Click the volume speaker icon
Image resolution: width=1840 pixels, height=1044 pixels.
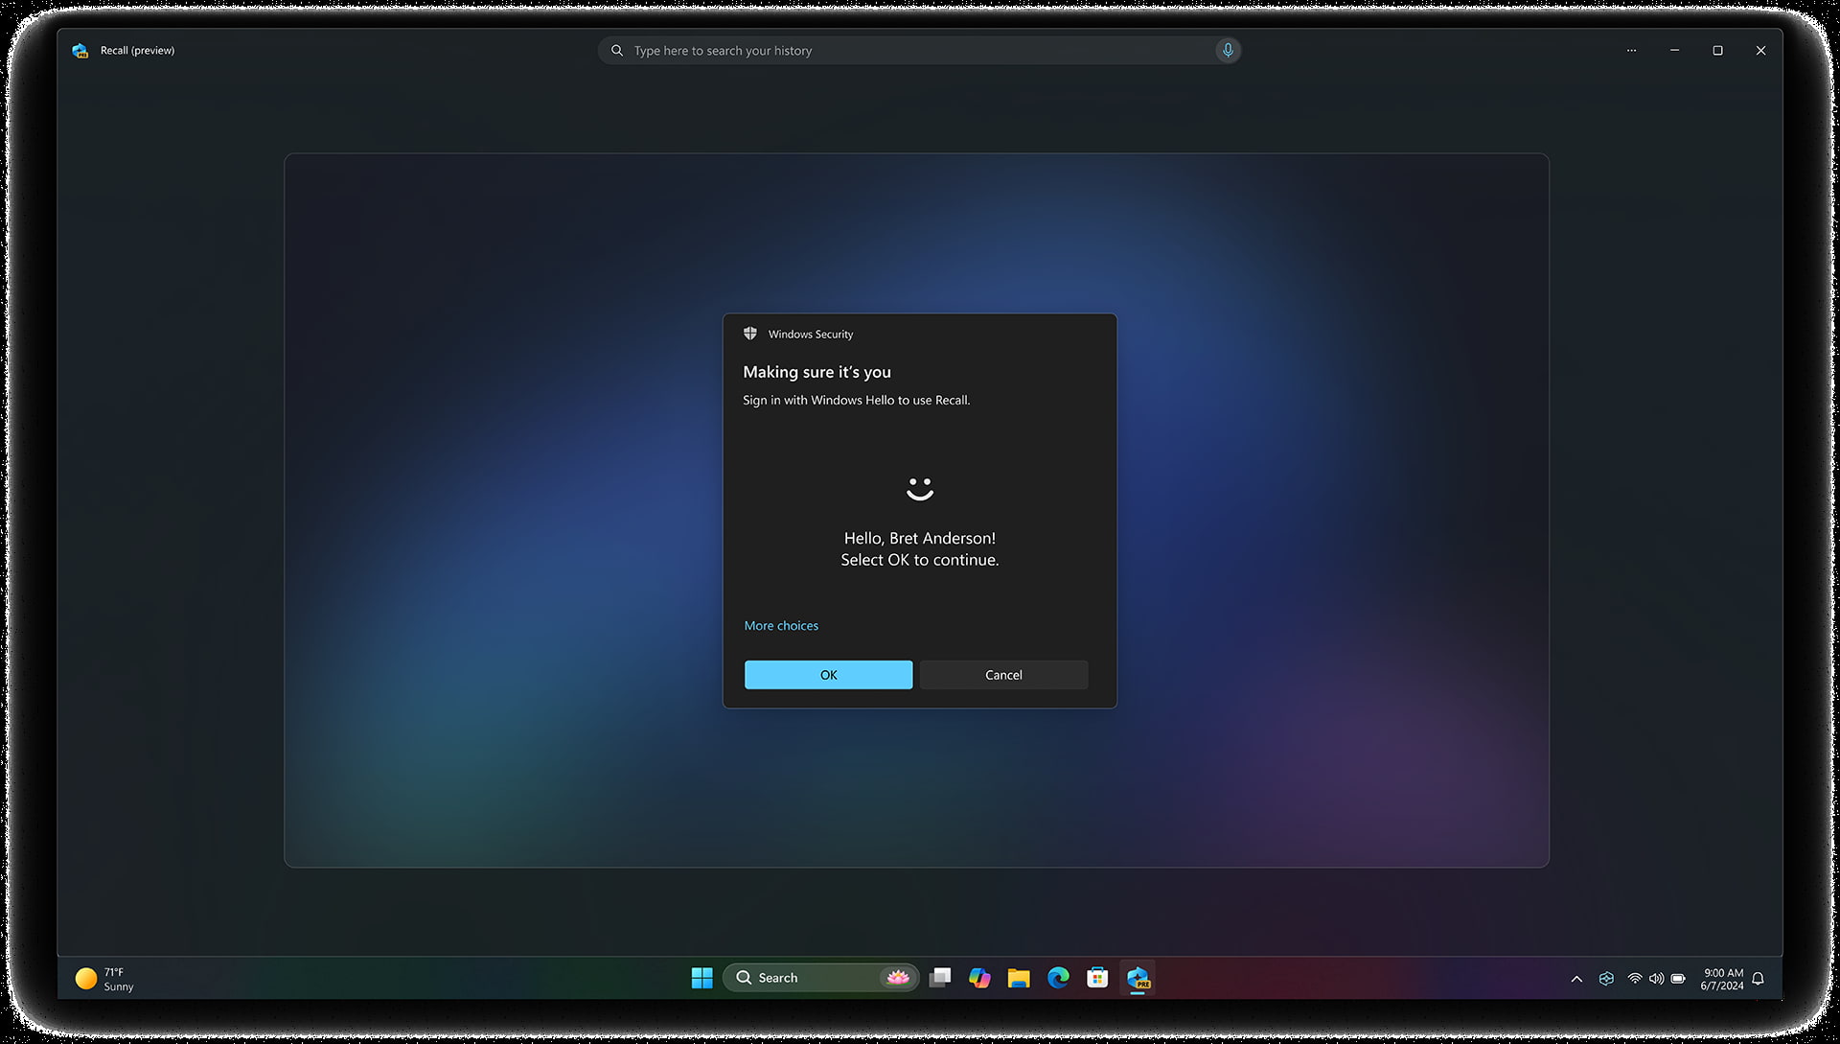coord(1656,979)
